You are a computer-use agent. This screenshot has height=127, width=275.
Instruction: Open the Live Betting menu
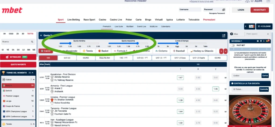[74, 20]
